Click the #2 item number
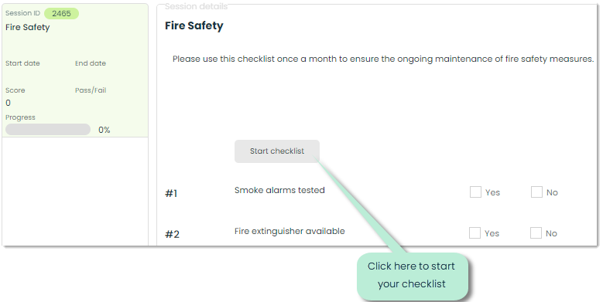Screen dimensions: 603x302 tap(172, 234)
